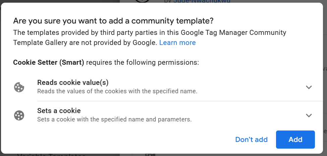Click the dialog title about adding community template
This screenshot has height=156, width=327.
tap(113, 21)
